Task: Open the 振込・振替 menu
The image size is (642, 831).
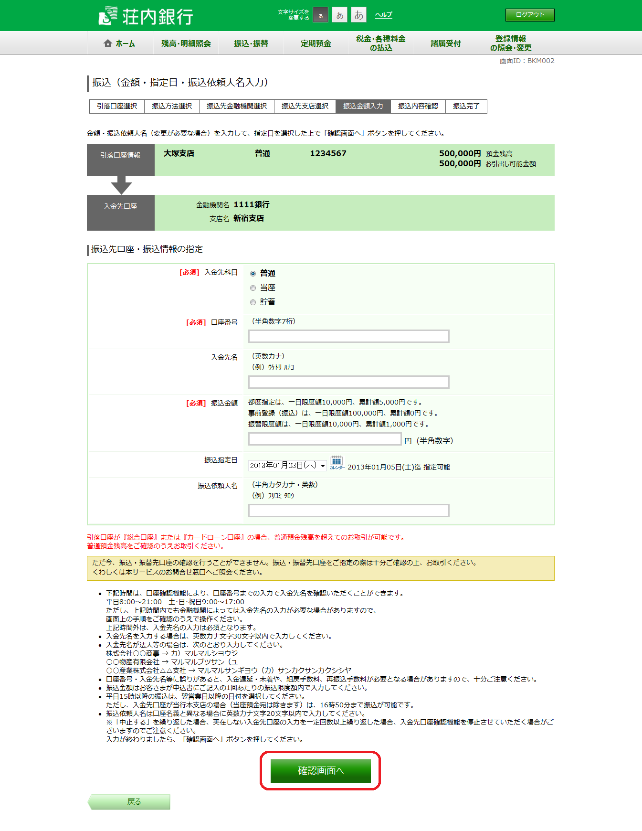Action: pos(251,43)
